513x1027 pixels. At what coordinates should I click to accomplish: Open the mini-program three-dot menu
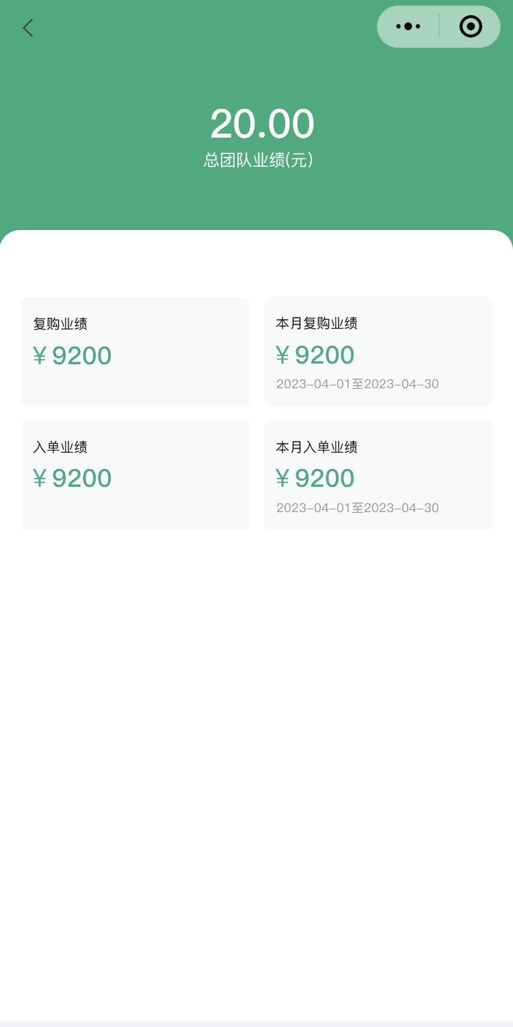point(408,27)
